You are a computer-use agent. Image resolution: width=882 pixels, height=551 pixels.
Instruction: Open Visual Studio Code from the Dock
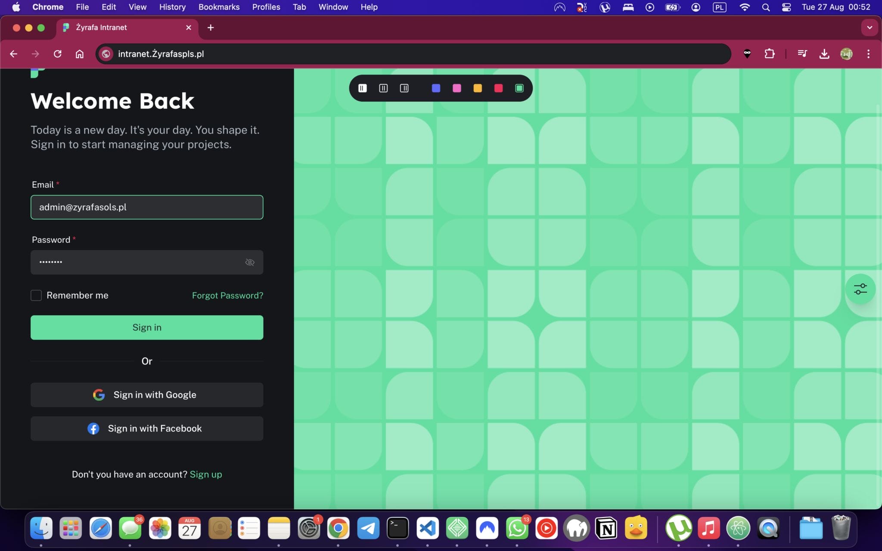point(428,528)
